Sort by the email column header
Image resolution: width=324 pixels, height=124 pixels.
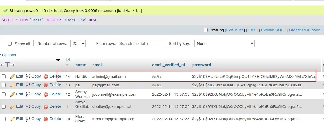tap(97, 65)
